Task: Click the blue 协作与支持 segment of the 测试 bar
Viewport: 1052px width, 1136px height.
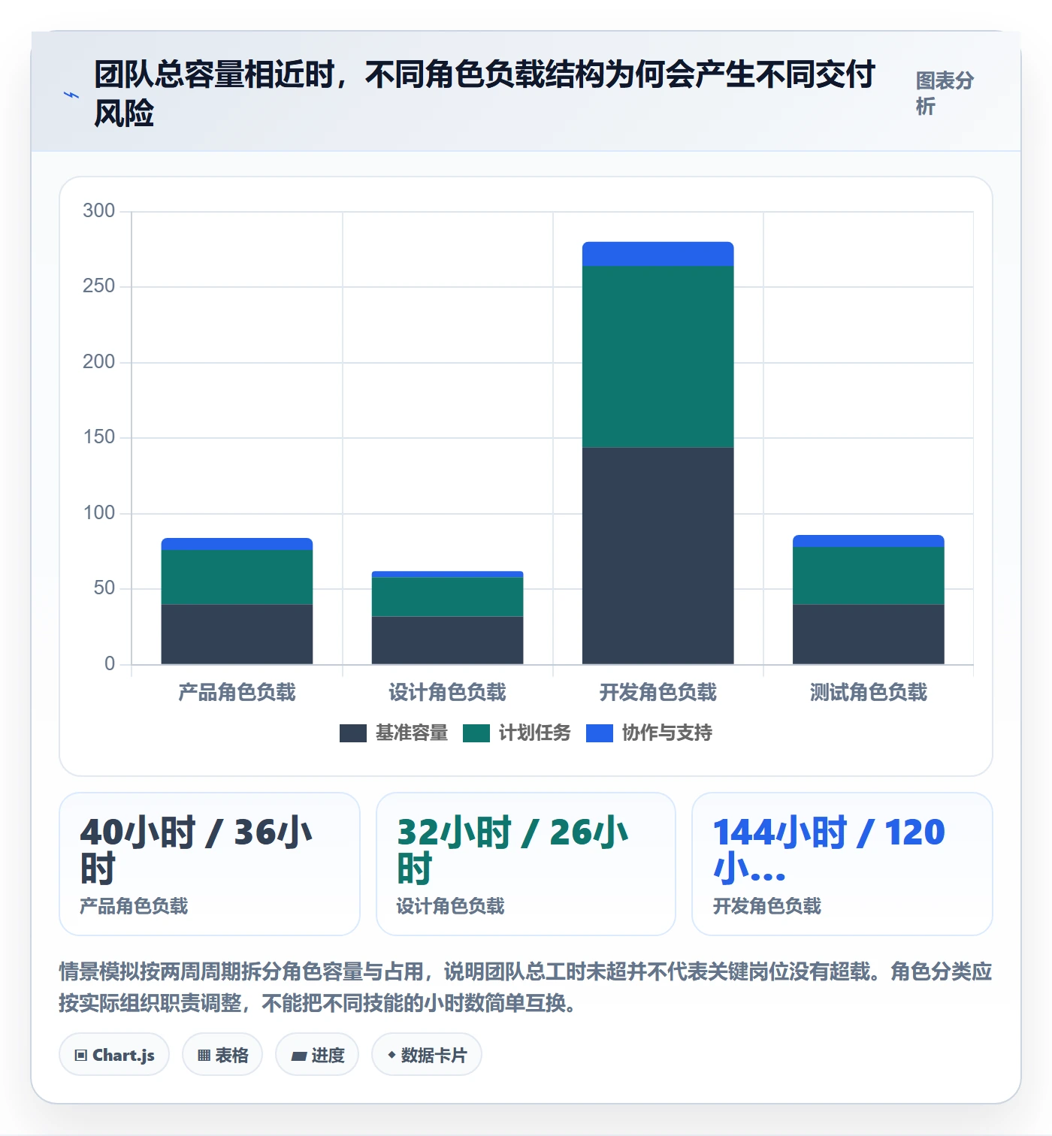Action: (x=868, y=541)
